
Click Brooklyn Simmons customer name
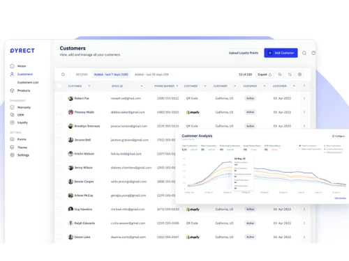point(87,126)
